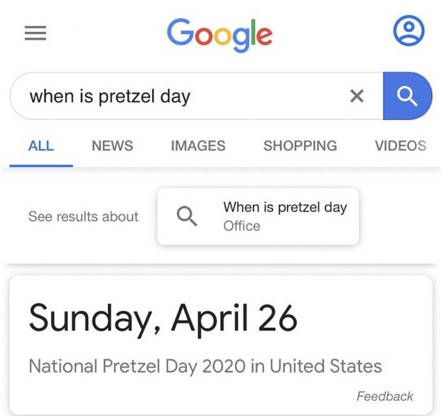442x416 pixels.
Task: Clear the search query with the X
Action: point(357,96)
